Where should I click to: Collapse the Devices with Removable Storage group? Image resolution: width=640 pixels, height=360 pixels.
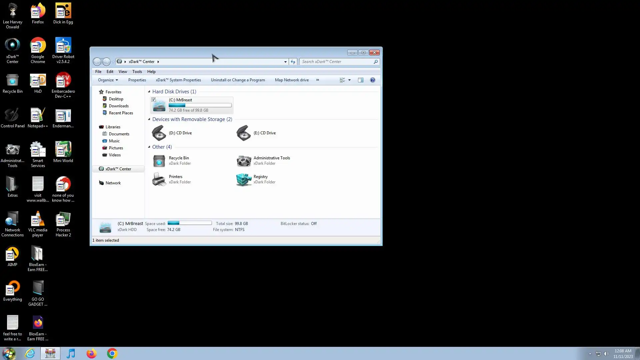(149, 119)
